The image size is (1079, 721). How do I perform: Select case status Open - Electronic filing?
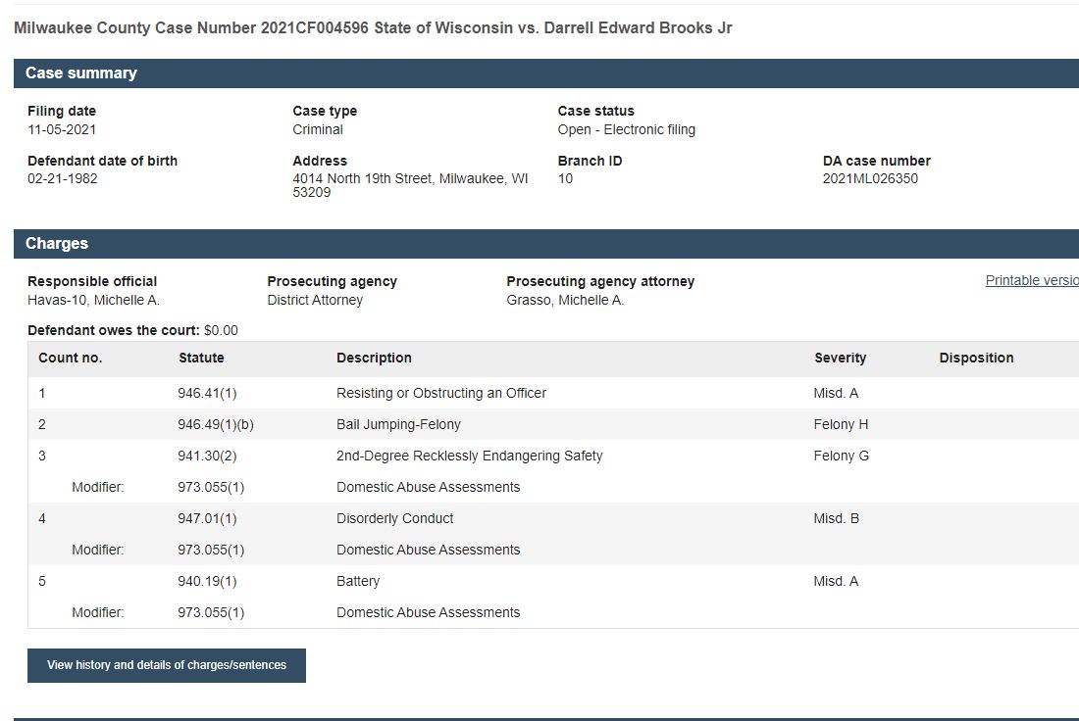point(626,129)
